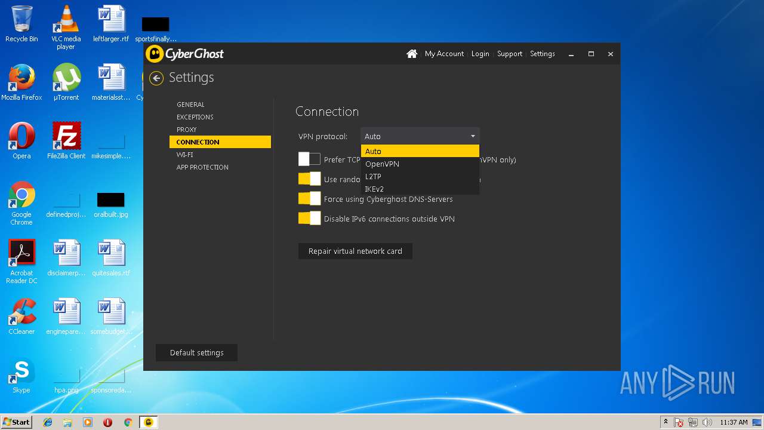Open My Account link
This screenshot has width=764, height=430.
tap(444, 54)
